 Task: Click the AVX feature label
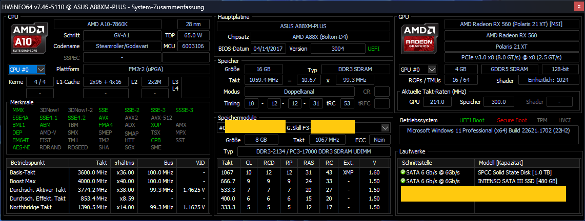coord(104,118)
